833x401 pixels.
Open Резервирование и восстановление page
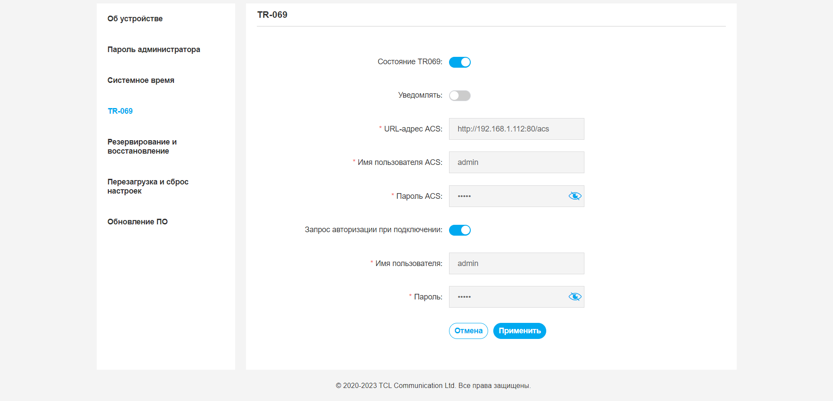(x=142, y=146)
